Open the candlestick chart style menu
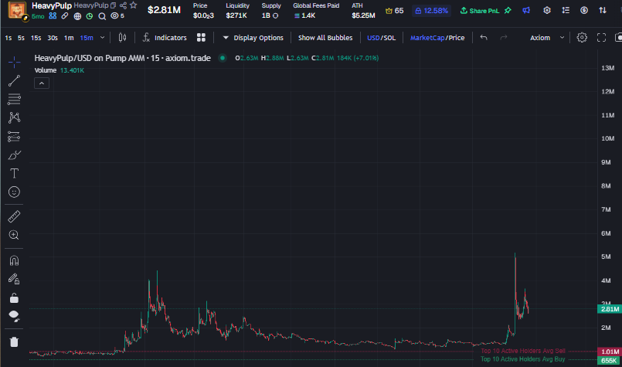Screen dimensions: 622x367 click(x=123, y=38)
